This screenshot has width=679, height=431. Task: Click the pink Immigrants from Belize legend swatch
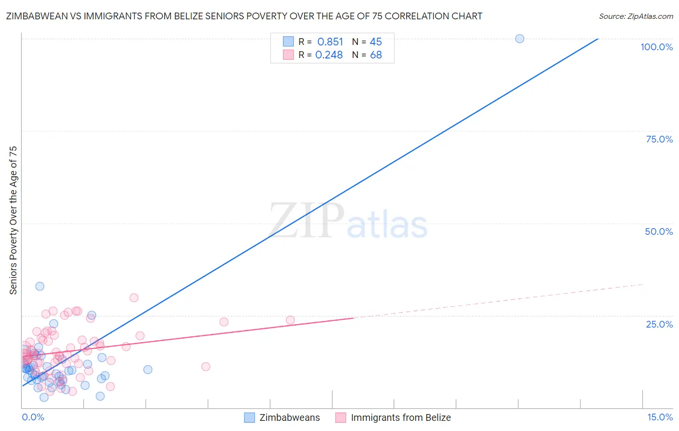341,418
